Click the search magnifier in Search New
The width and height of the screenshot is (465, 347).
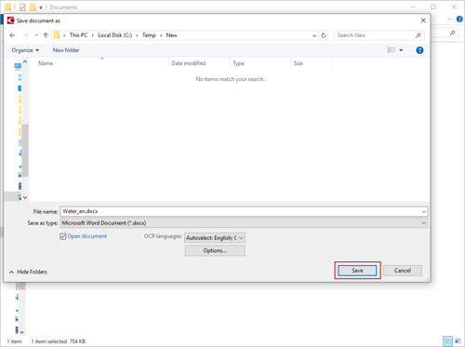tap(418, 35)
